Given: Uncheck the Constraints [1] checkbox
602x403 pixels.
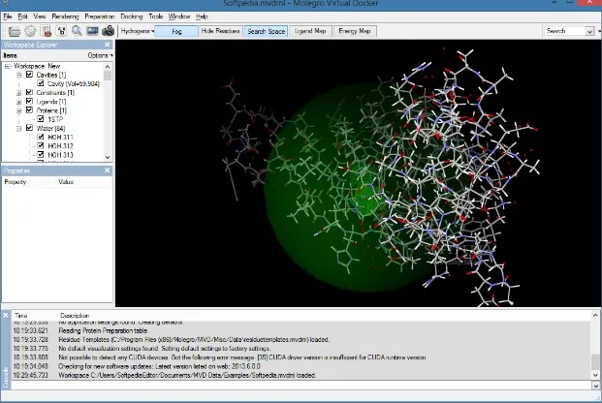Looking at the screenshot, I should pos(29,92).
